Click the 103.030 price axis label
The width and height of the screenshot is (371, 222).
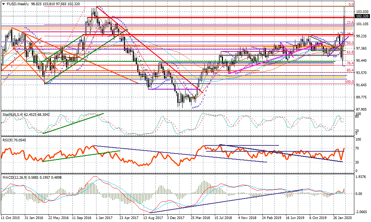[x=362, y=11]
